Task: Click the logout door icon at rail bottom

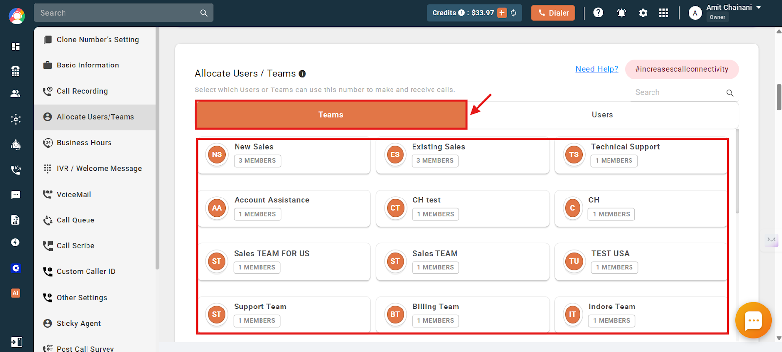Action: pos(16,342)
